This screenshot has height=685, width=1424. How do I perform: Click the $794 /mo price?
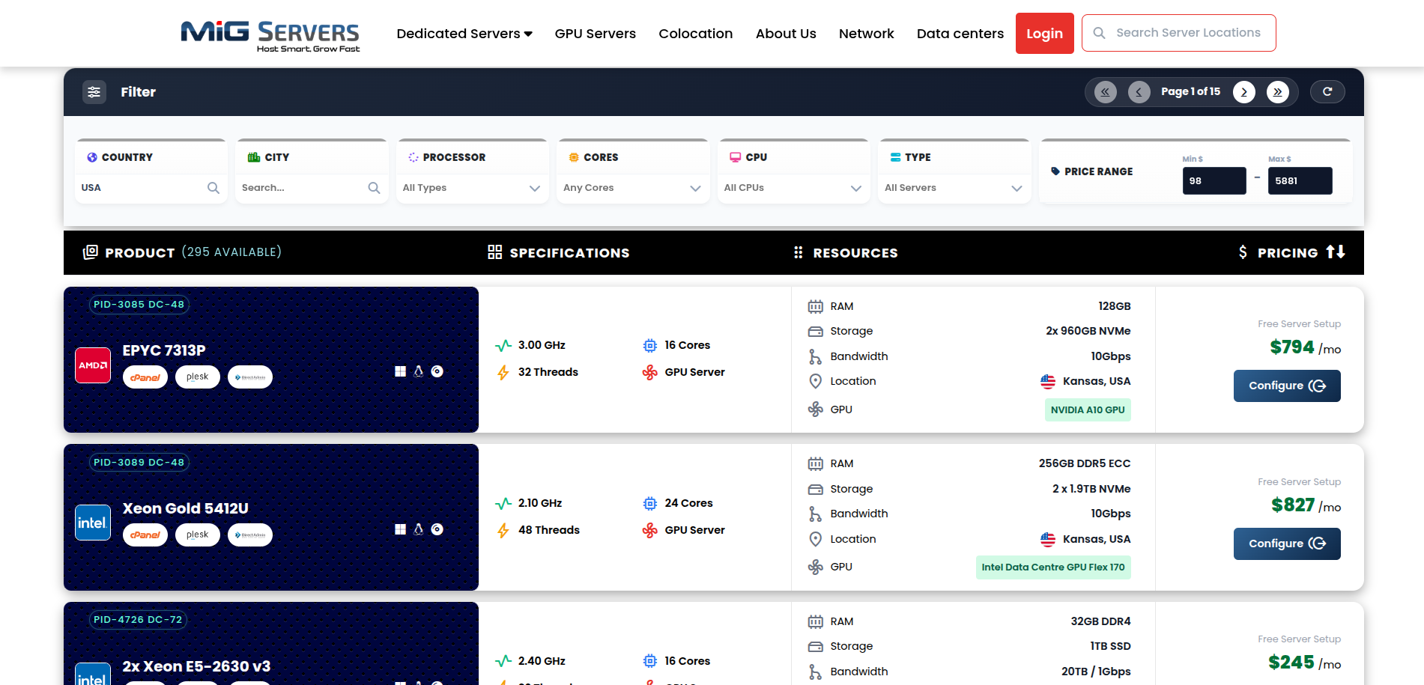[x=1306, y=347]
